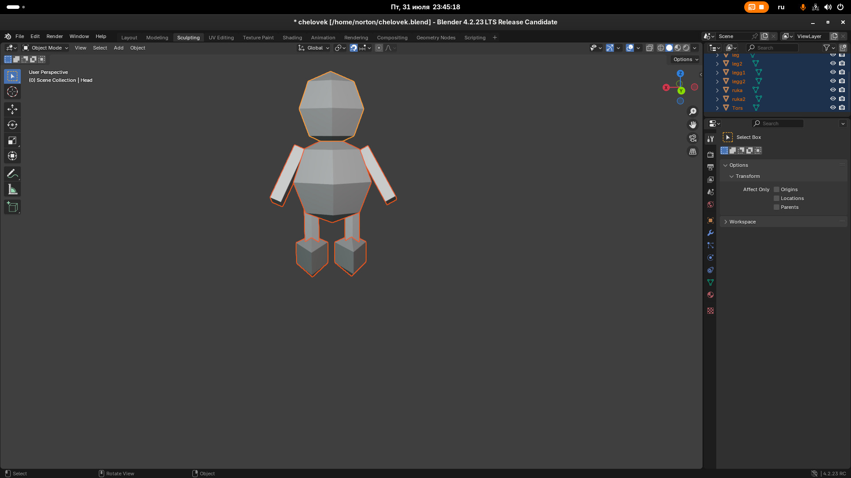
Task: Toggle camera view icon in viewport
Action: [x=693, y=138]
